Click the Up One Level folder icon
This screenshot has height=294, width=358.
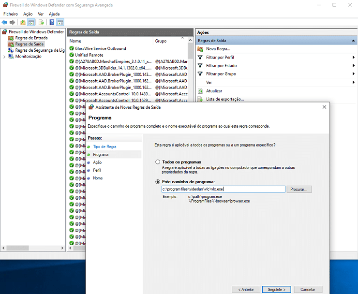click(x=23, y=22)
